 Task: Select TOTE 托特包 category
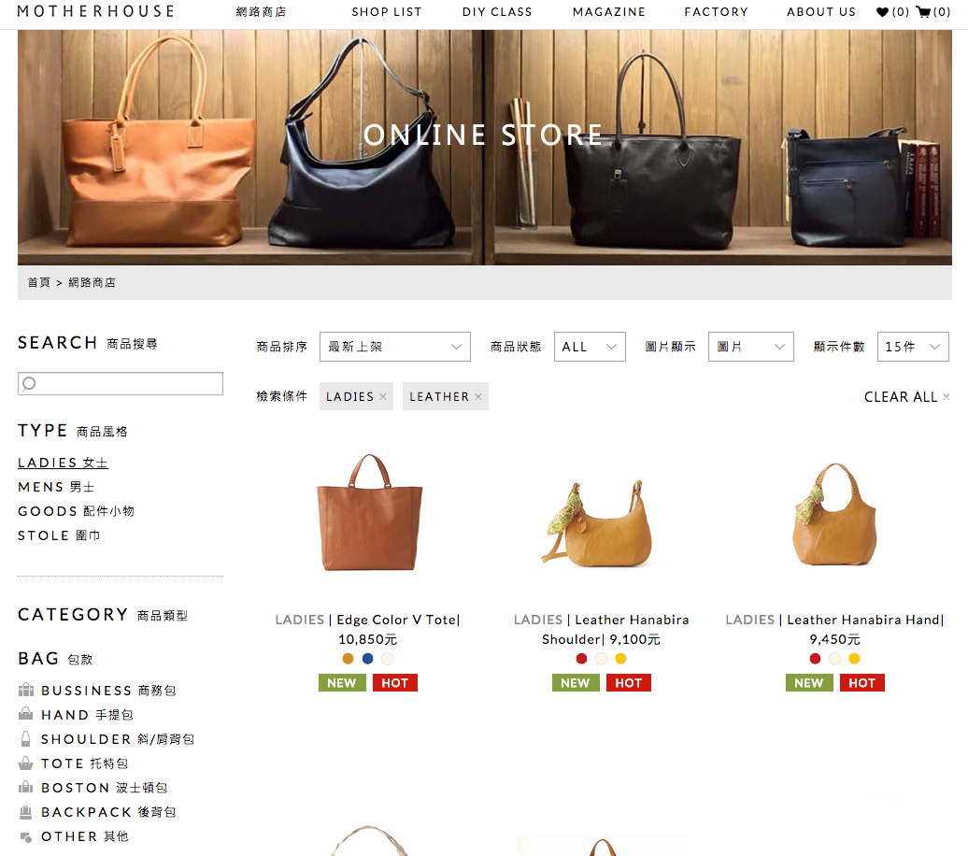[85, 763]
